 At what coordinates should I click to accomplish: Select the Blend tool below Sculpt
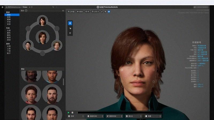[x=70, y=28]
